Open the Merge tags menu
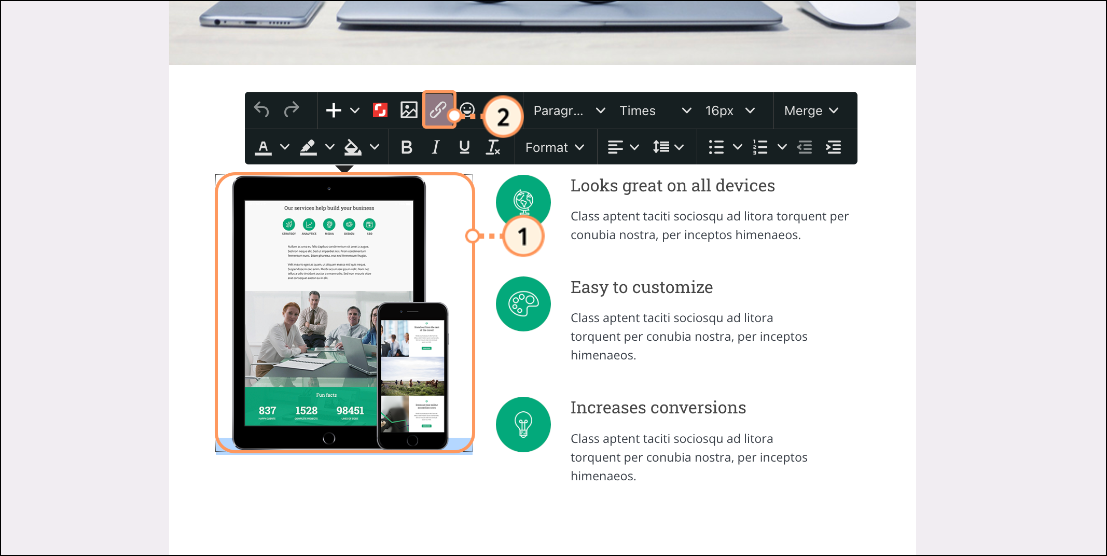The image size is (1107, 556). click(811, 110)
